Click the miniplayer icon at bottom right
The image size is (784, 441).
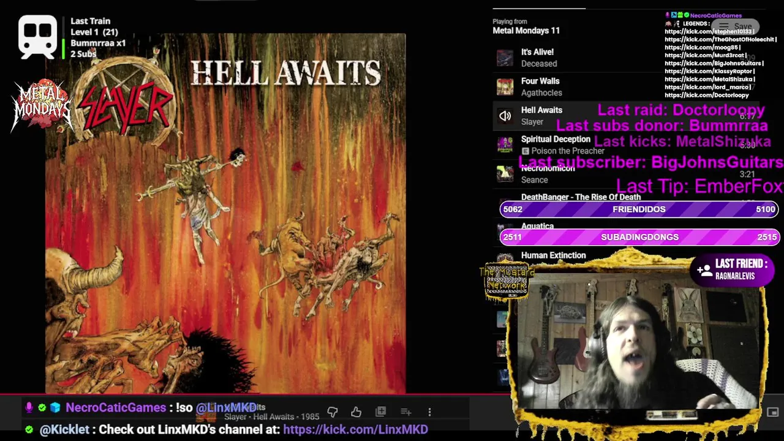(x=772, y=412)
